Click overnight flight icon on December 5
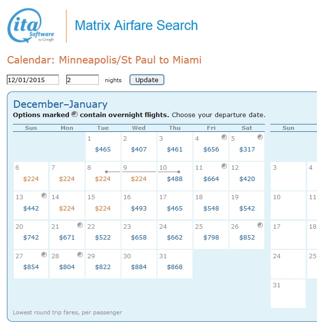Viewport: 317px width, 336px height. coord(260,137)
